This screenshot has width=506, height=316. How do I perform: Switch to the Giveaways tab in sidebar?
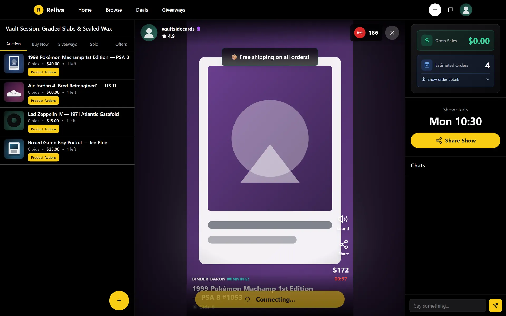(x=67, y=44)
